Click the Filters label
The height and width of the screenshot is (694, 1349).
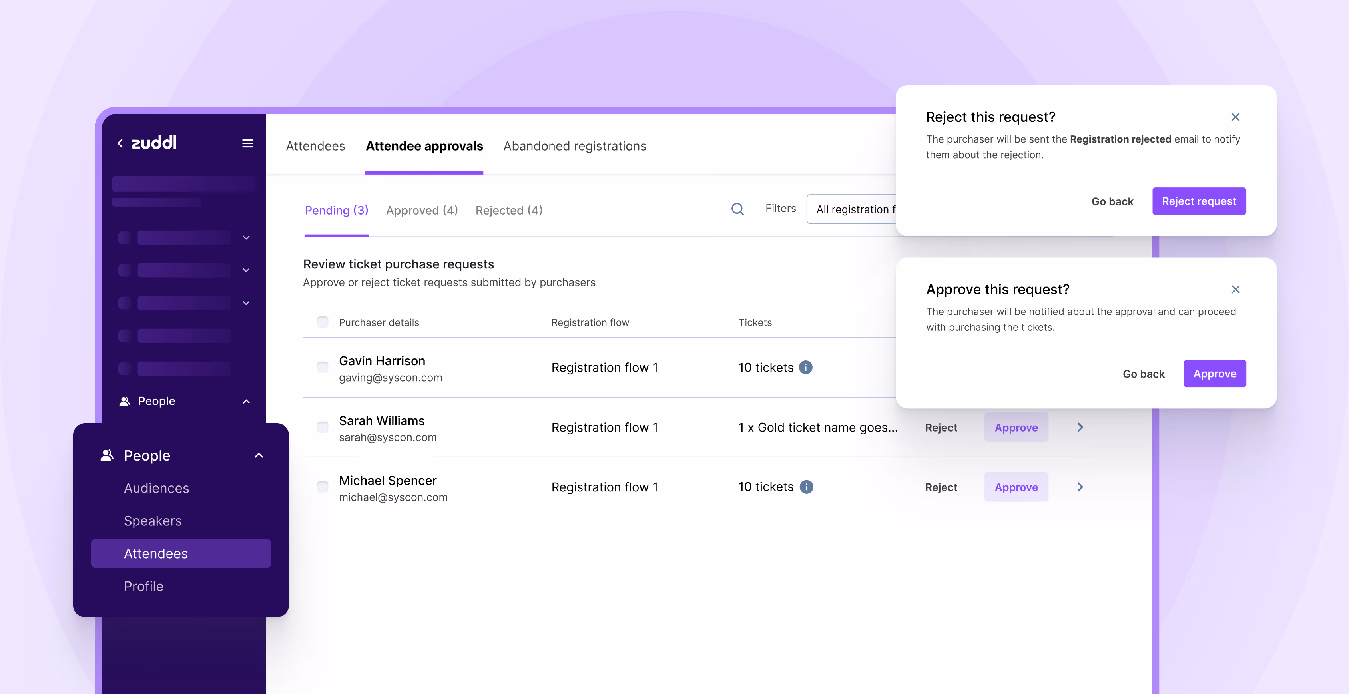click(780, 208)
